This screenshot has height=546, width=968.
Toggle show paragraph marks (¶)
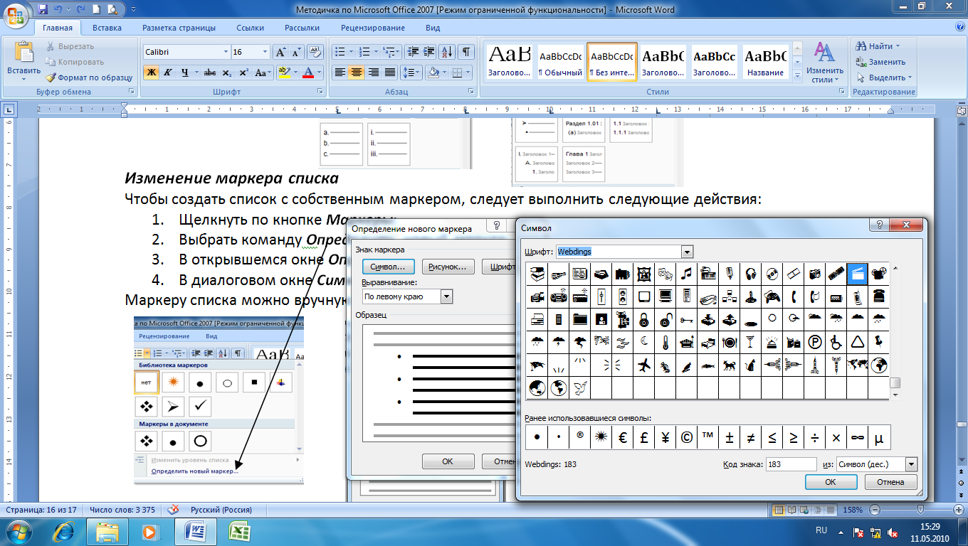tap(466, 52)
